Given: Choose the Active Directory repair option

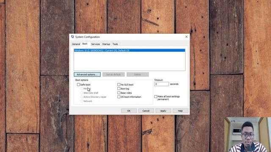Looking at the screenshot, I should pos(81,97).
